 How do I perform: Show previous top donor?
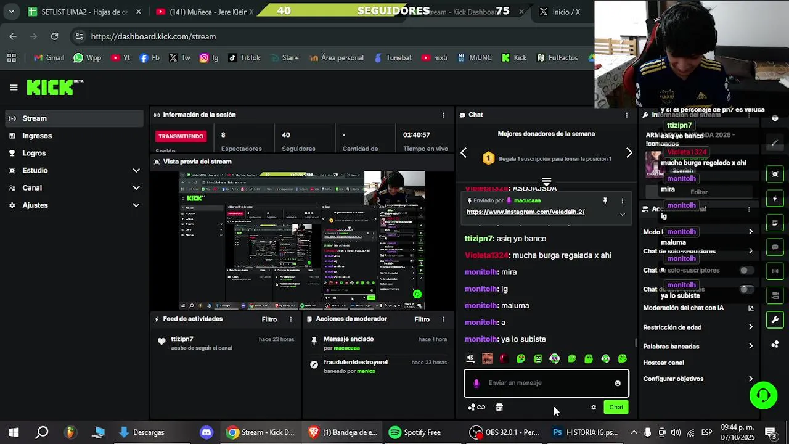tap(464, 153)
